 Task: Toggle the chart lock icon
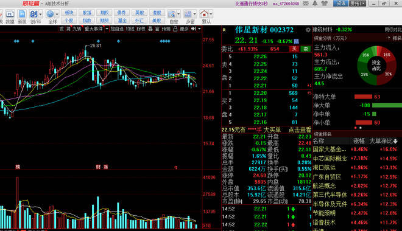coord(175,29)
